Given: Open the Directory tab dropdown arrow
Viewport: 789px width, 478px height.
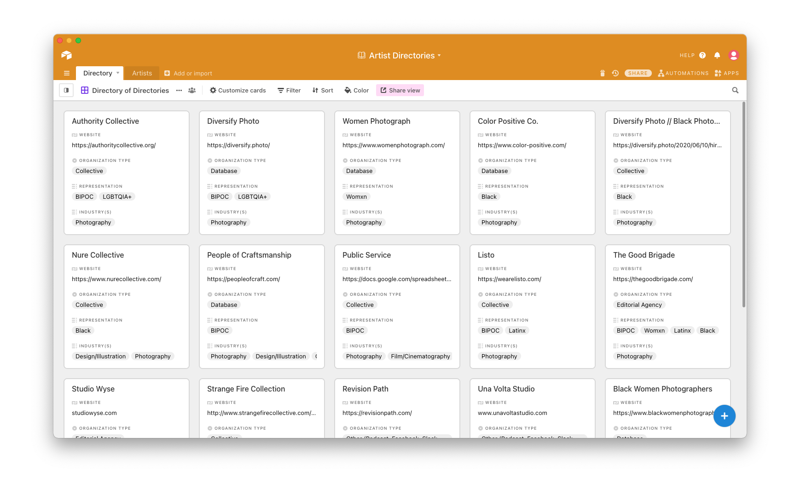Looking at the screenshot, I should click(x=118, y=73).
